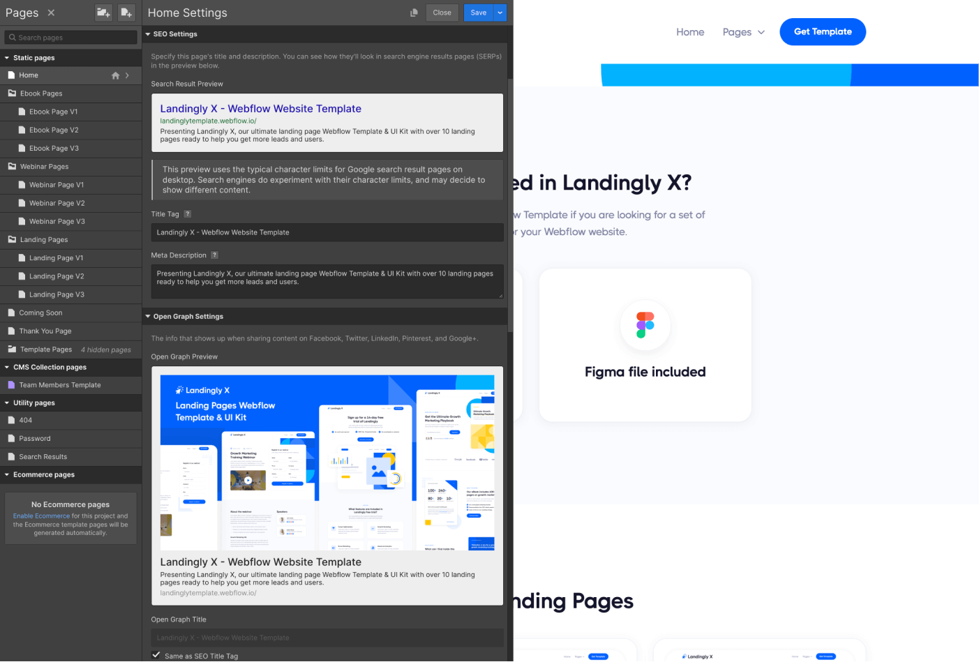979x662 pixels.
Task: Click the Landingly X search result title link
Action: click(x=260, y=109)
